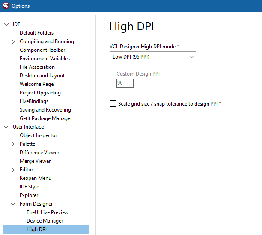Expand the Compiling and Running node
This screenshot has height=235, width=262.
13,42
